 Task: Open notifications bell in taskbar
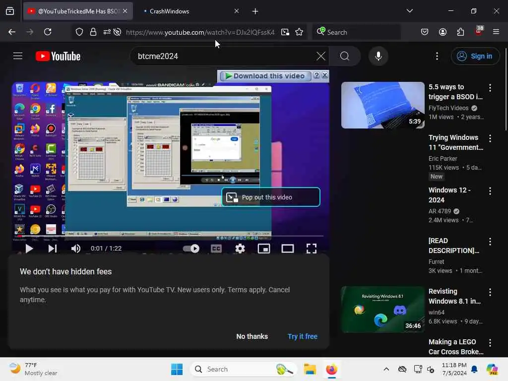coord(474,369)
